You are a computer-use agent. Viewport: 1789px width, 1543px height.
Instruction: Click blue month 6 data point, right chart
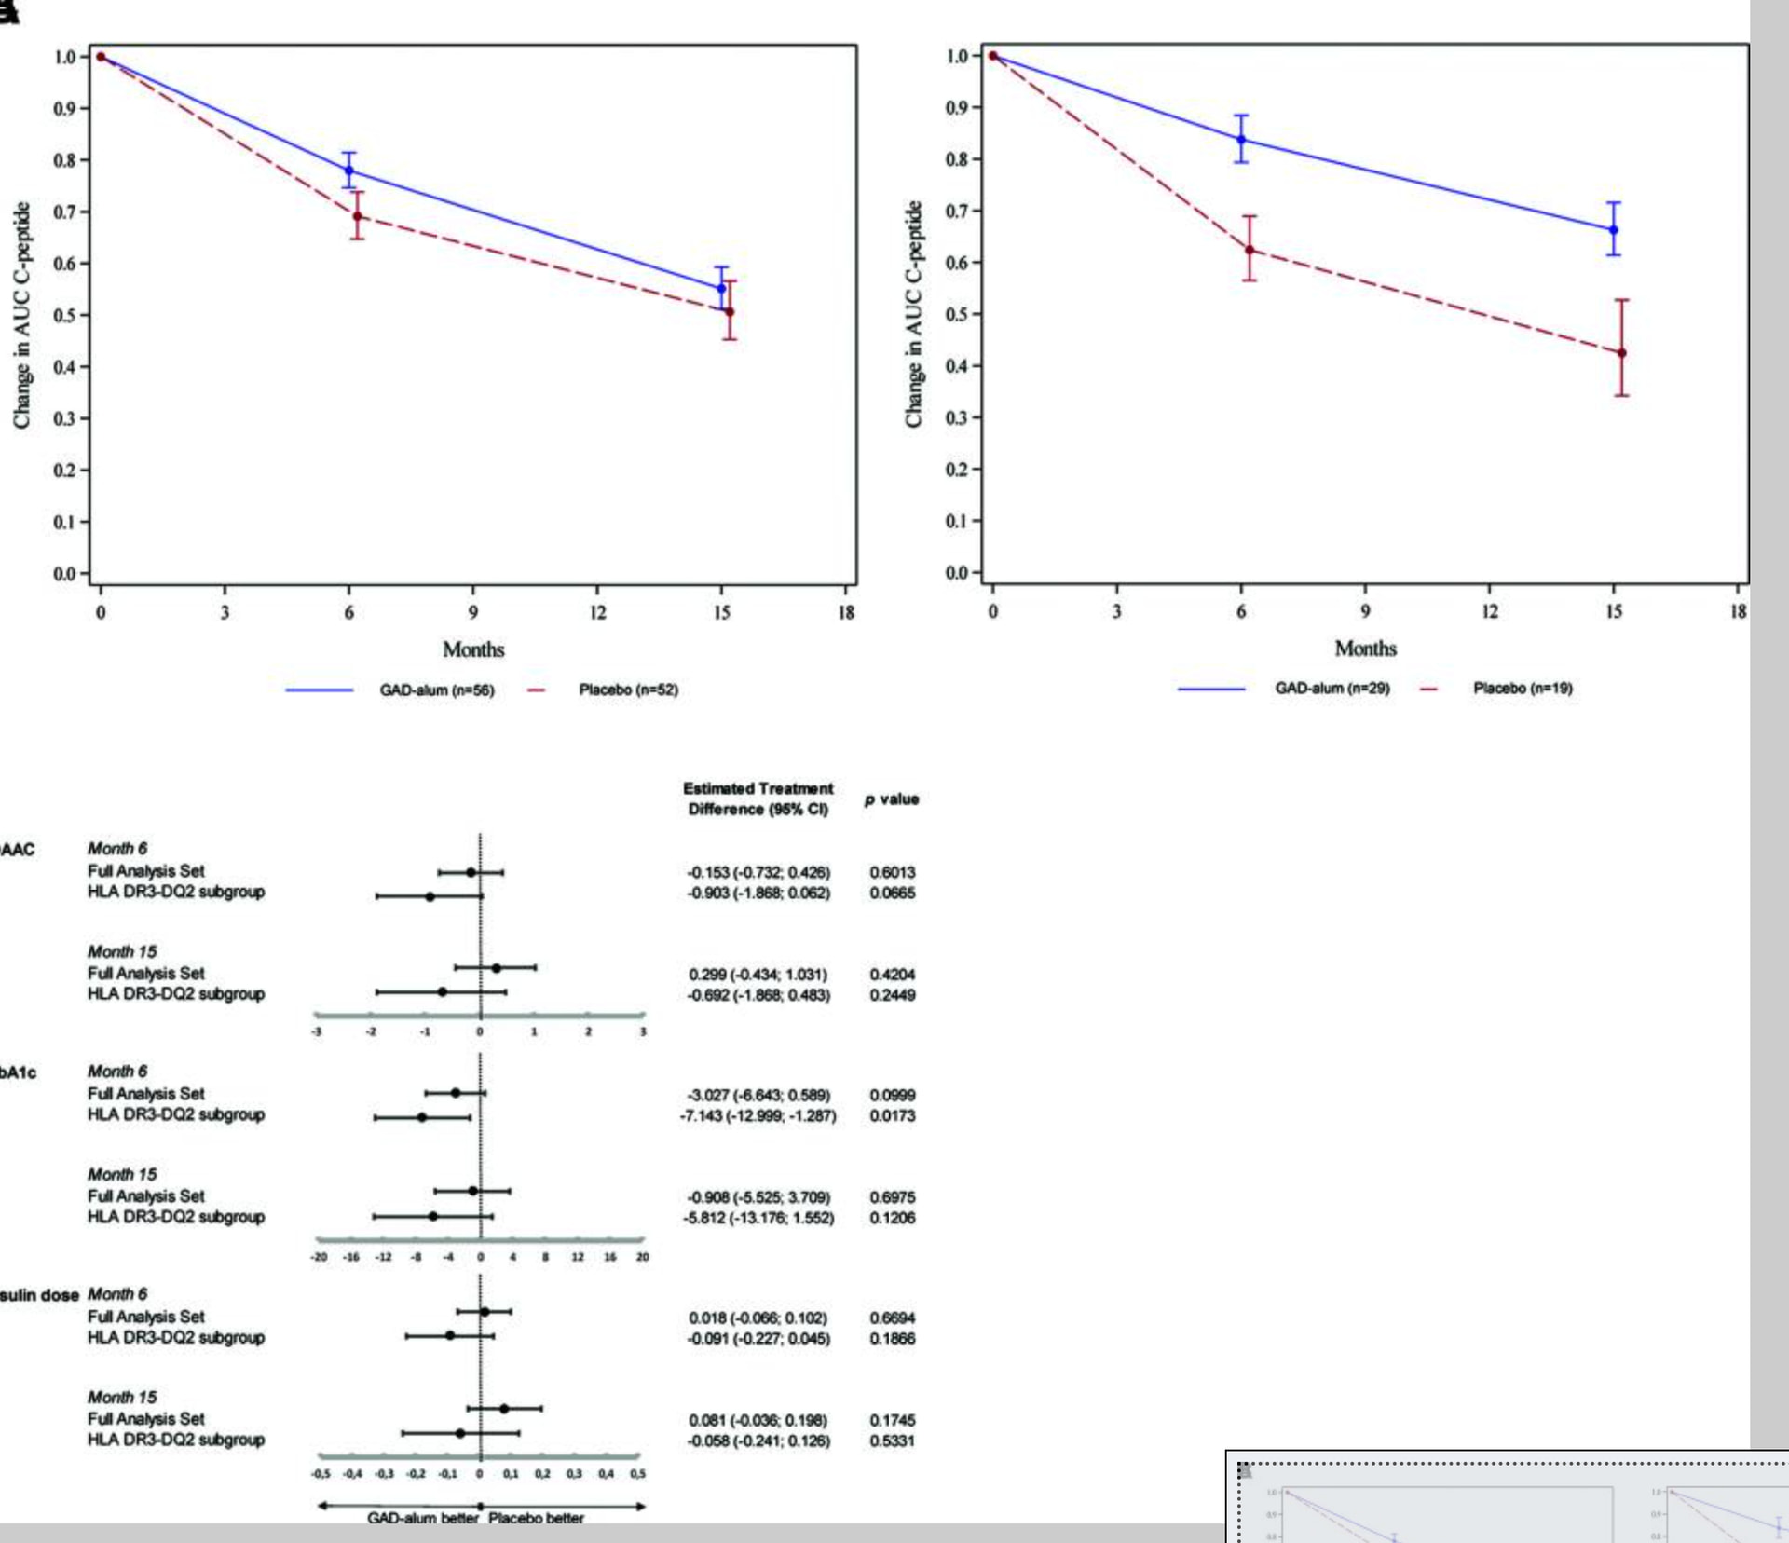(x=1241, y=140)
